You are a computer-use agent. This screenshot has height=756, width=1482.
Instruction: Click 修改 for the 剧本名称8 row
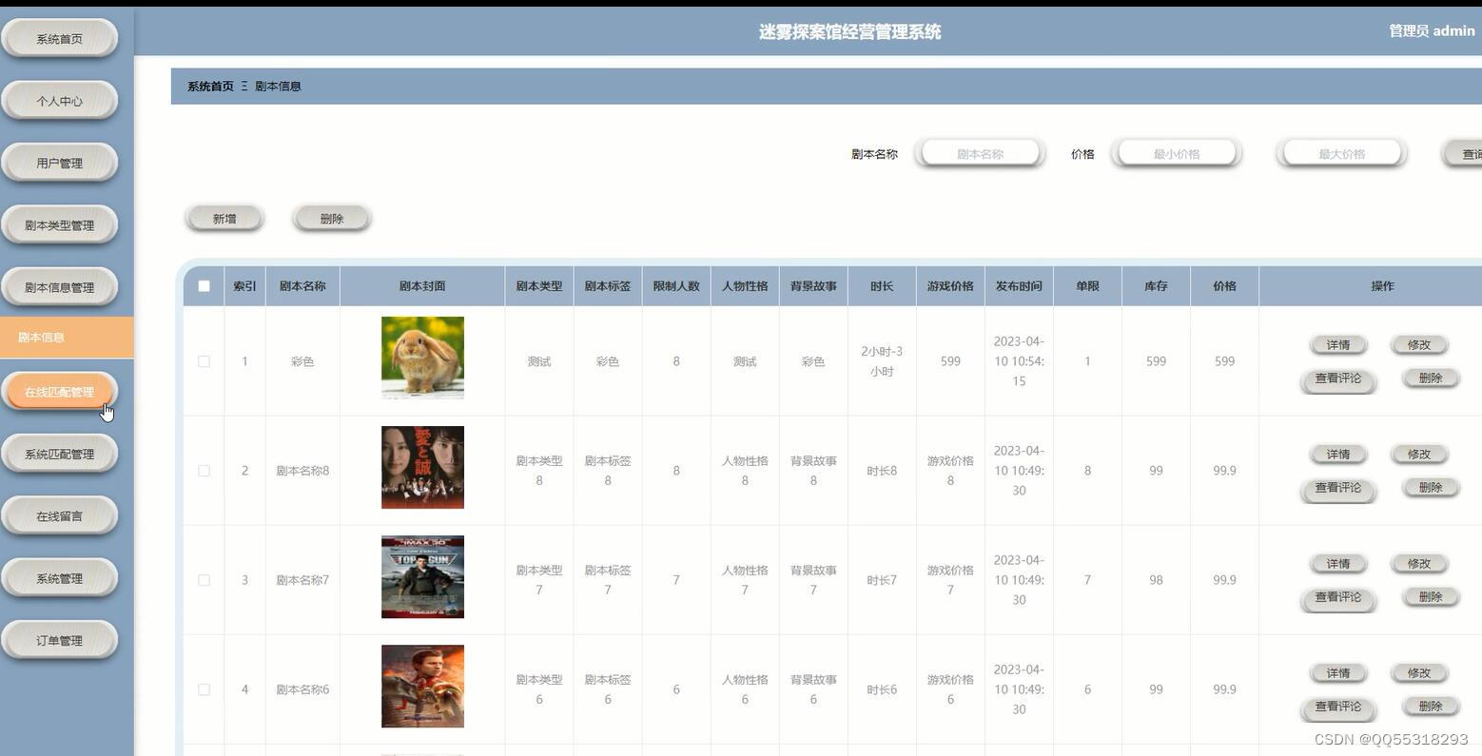(x=1418, y=455)
